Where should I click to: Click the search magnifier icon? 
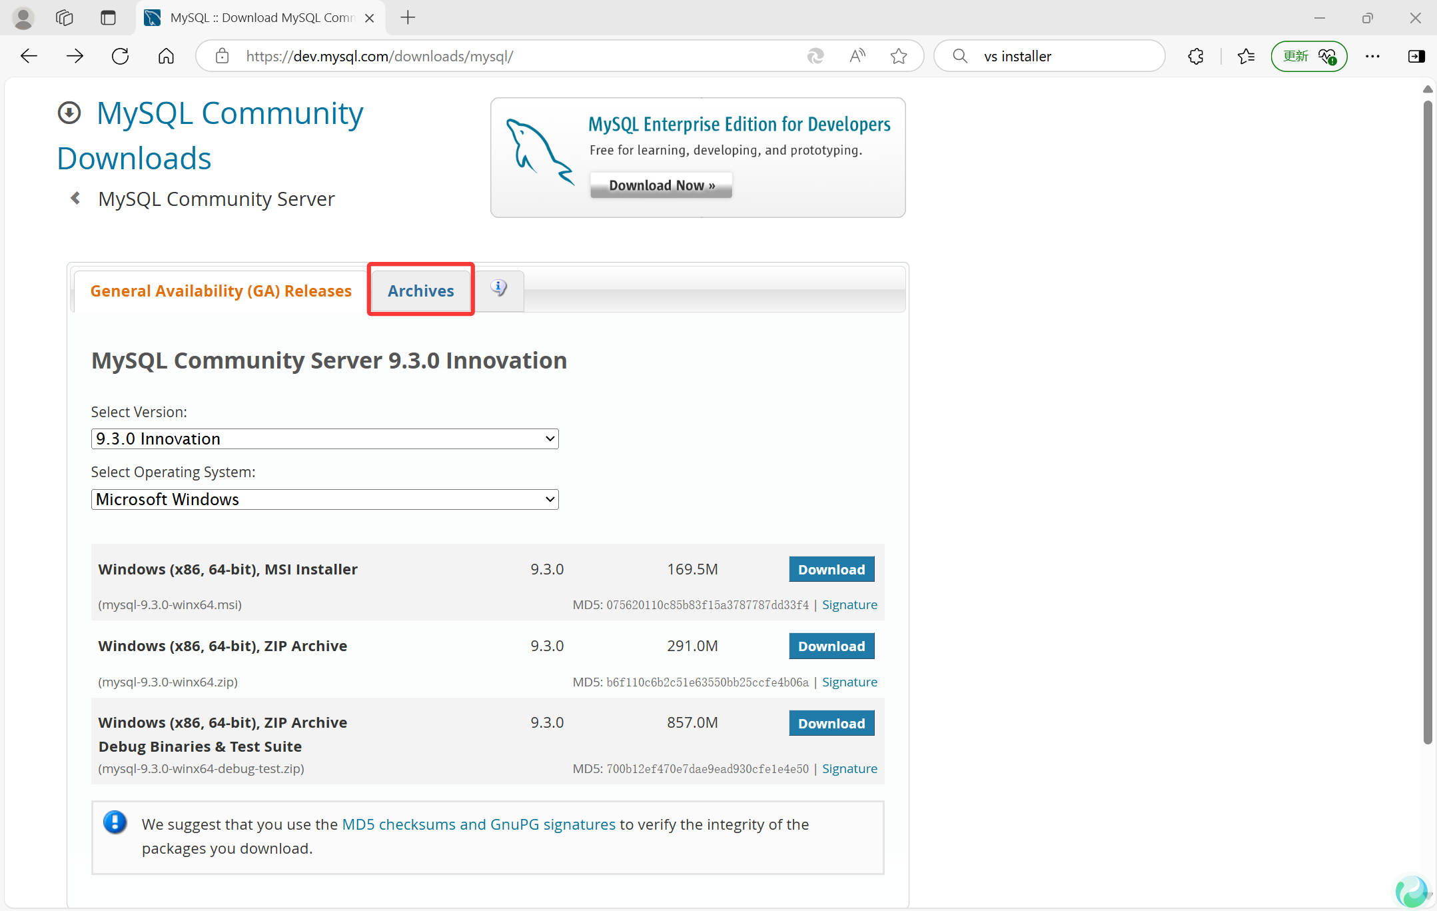tap(960, 56)
